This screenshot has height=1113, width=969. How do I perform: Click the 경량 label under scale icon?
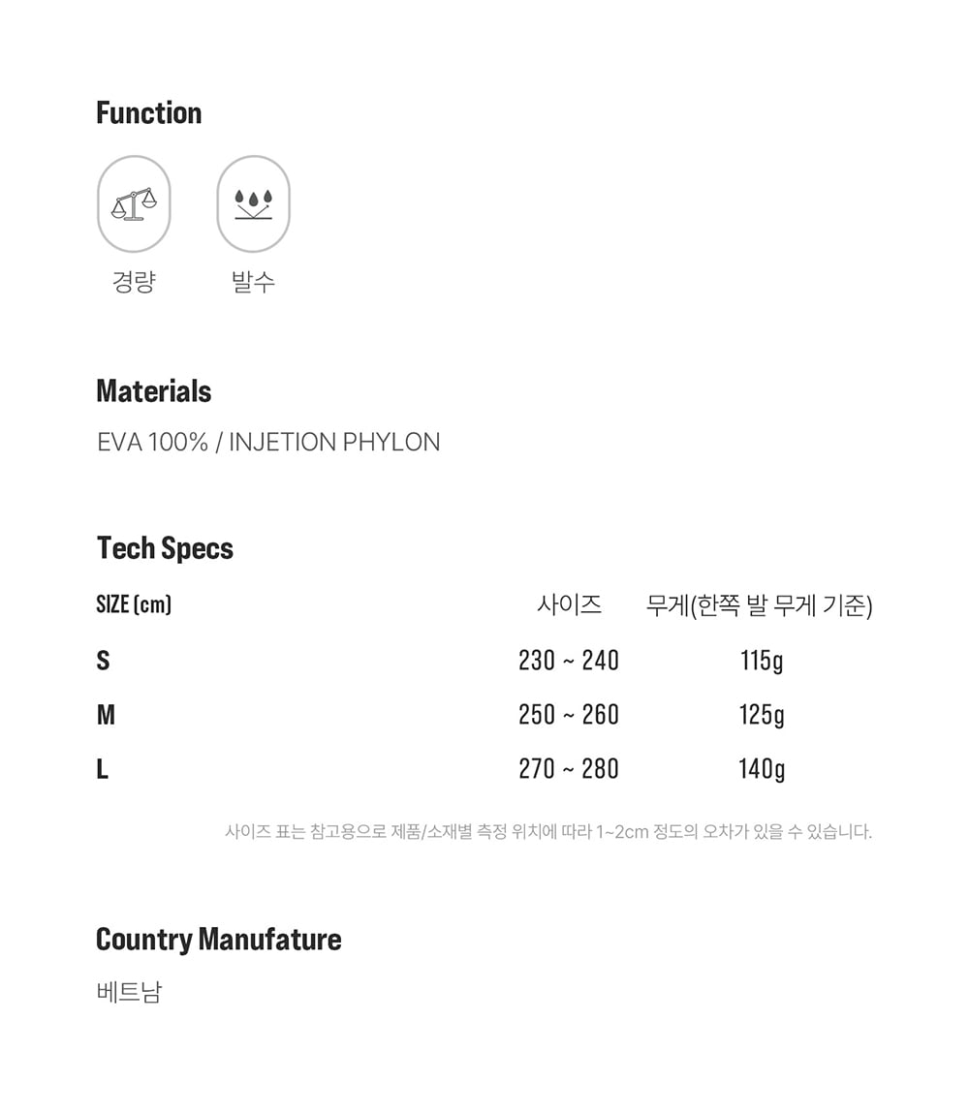134,282
